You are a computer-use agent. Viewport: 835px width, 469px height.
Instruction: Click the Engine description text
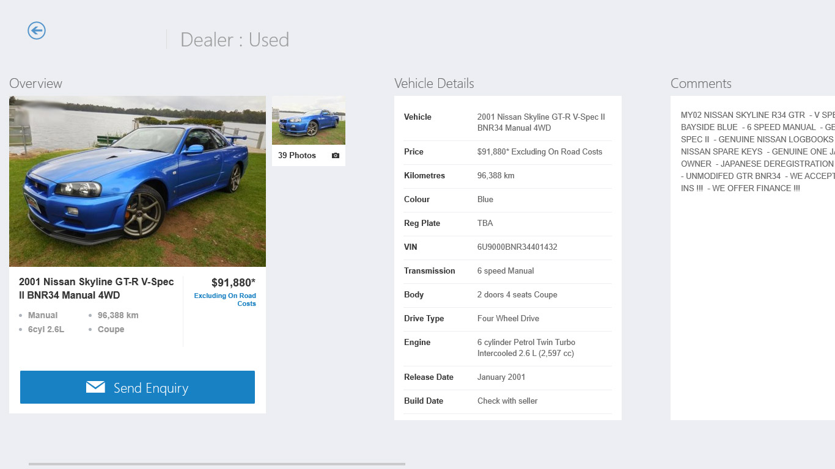click(526, 348)
